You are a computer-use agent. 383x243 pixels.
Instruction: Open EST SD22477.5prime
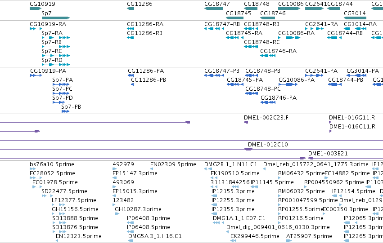(64, 191)
